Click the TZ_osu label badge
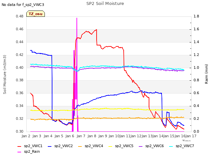The width and height of the screenshot is (211, 158). click(36, 14)
